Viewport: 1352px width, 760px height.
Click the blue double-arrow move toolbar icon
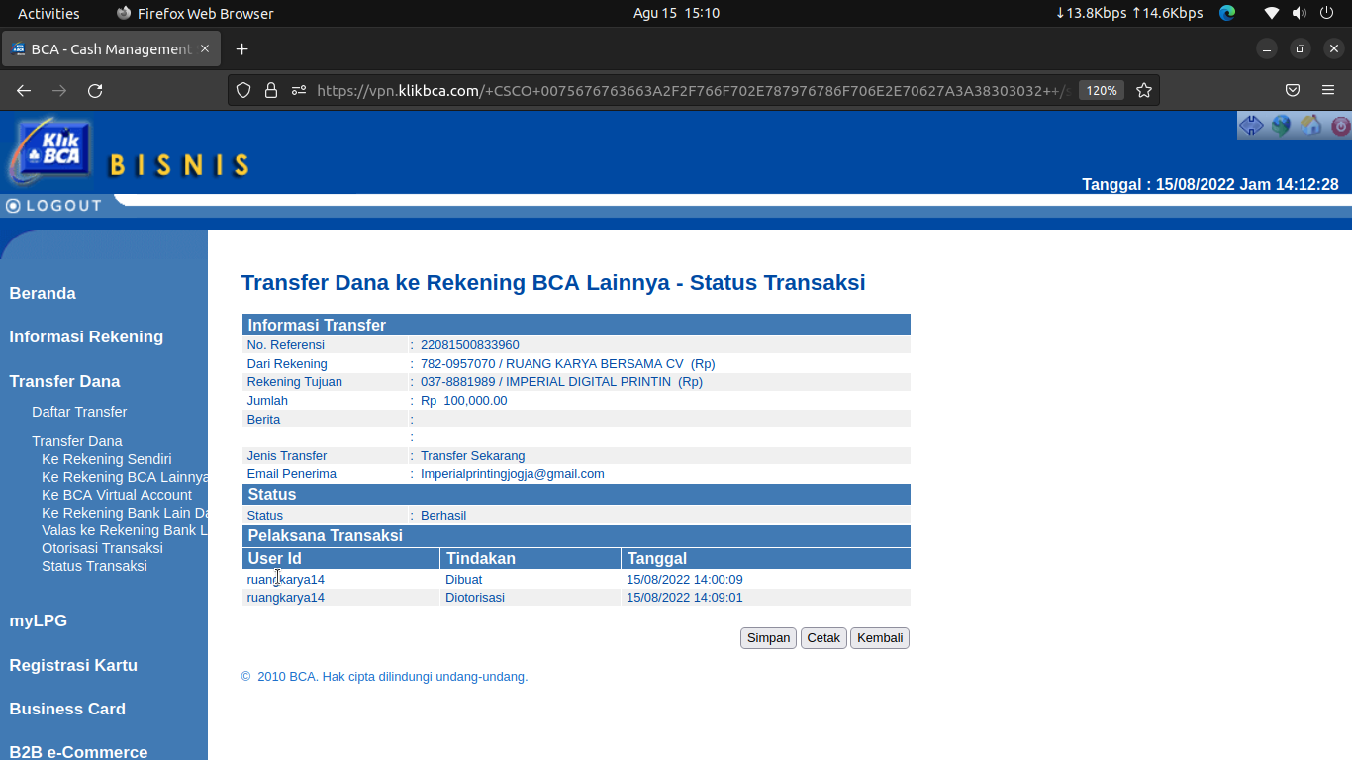point(1252,126)
